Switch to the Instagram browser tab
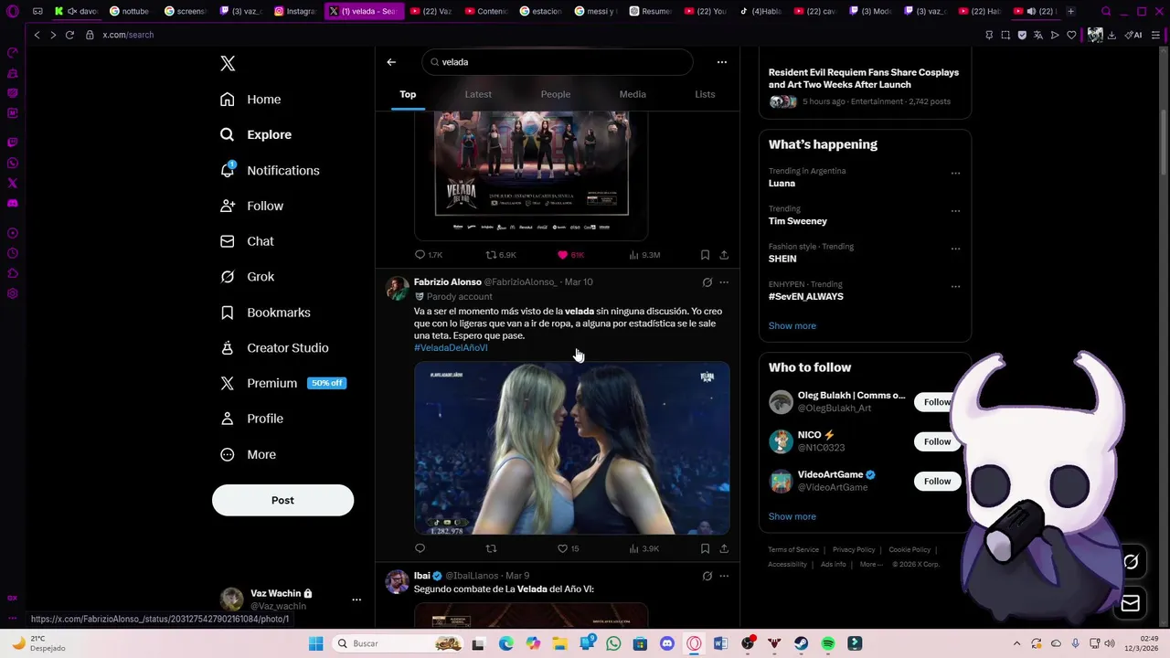This screenshot has width=1170, height=658. 294,11
